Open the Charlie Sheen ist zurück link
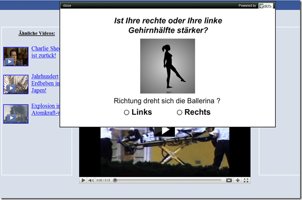The width and height of the screenshot is (302, 200). coord(45,52)
